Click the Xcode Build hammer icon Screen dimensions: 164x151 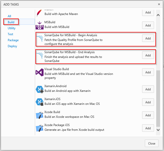click(x=40, y=115)
